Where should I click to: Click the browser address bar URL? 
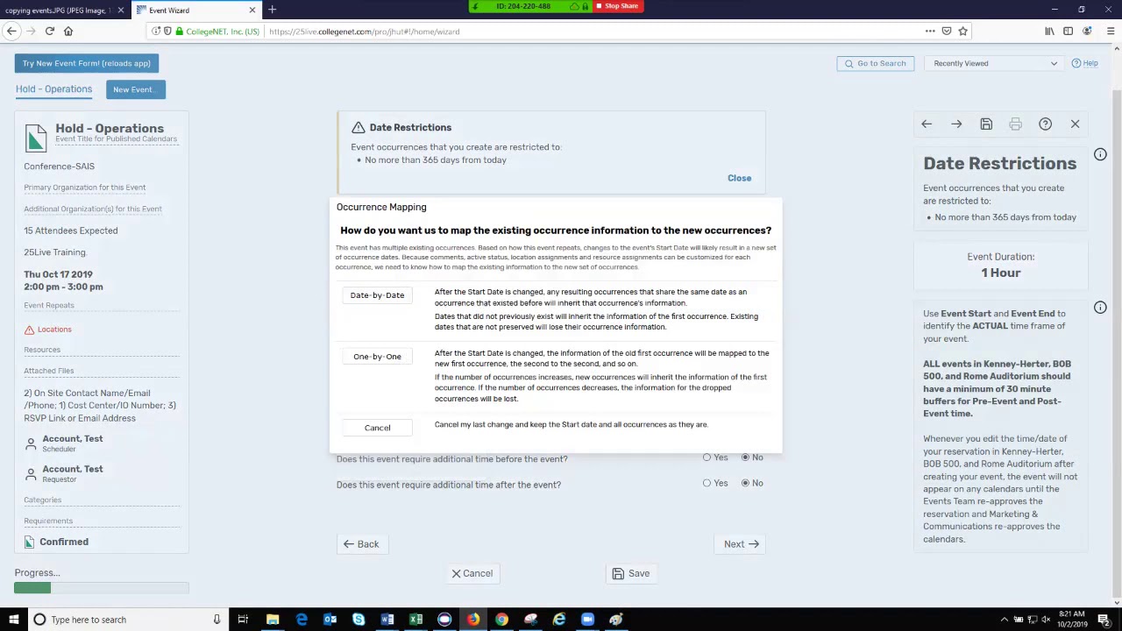(365, 32)
